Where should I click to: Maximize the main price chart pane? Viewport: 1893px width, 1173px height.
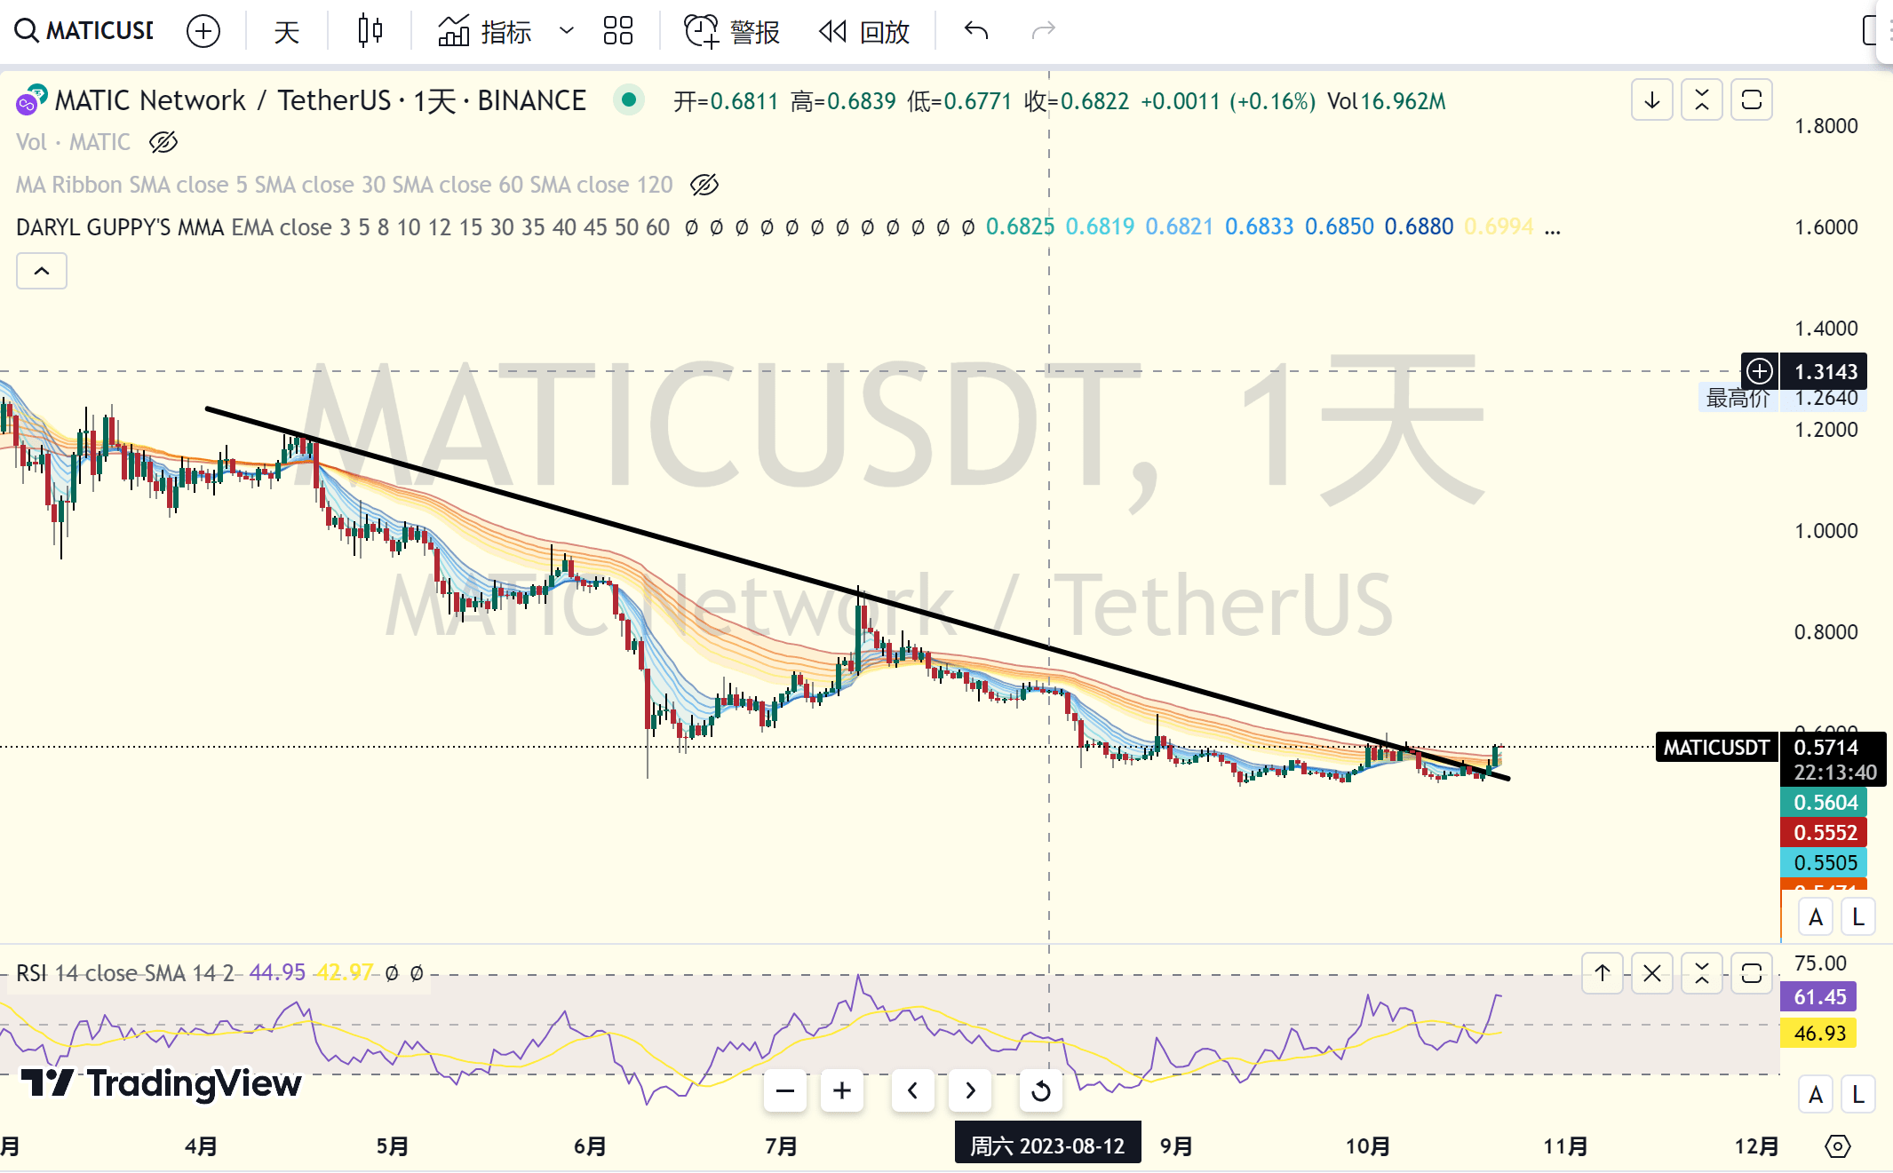[1752, 99]
